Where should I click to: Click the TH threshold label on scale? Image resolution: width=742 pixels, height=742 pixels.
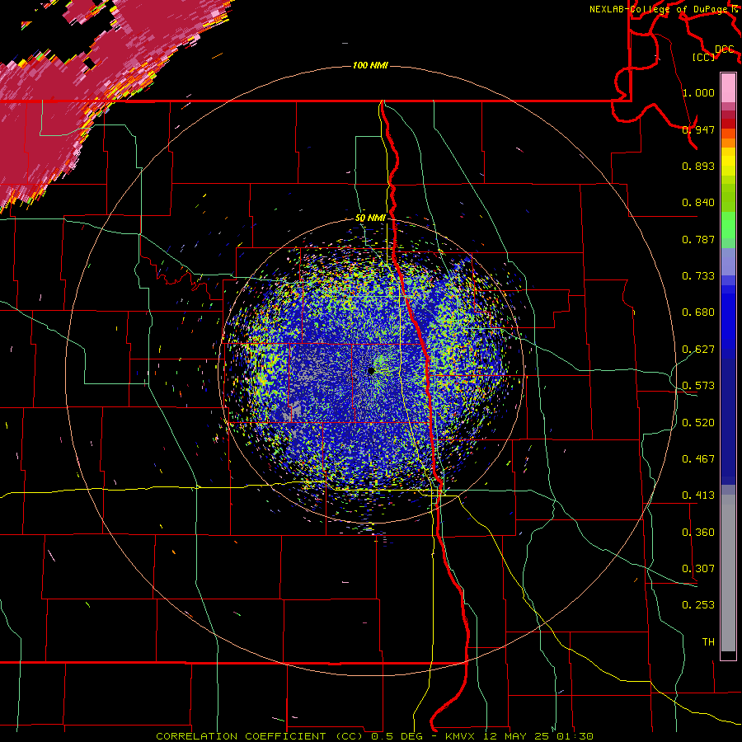(708, 642)
